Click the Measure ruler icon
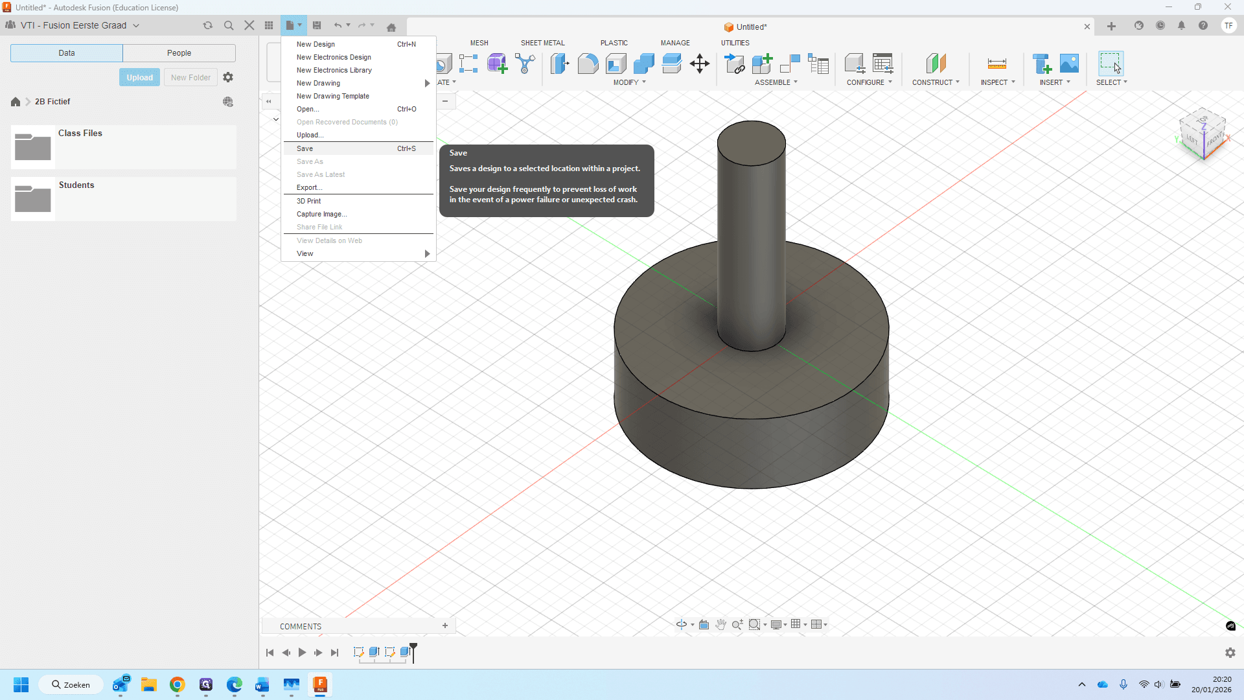The image size is (1244, 700). pos(996,64)
